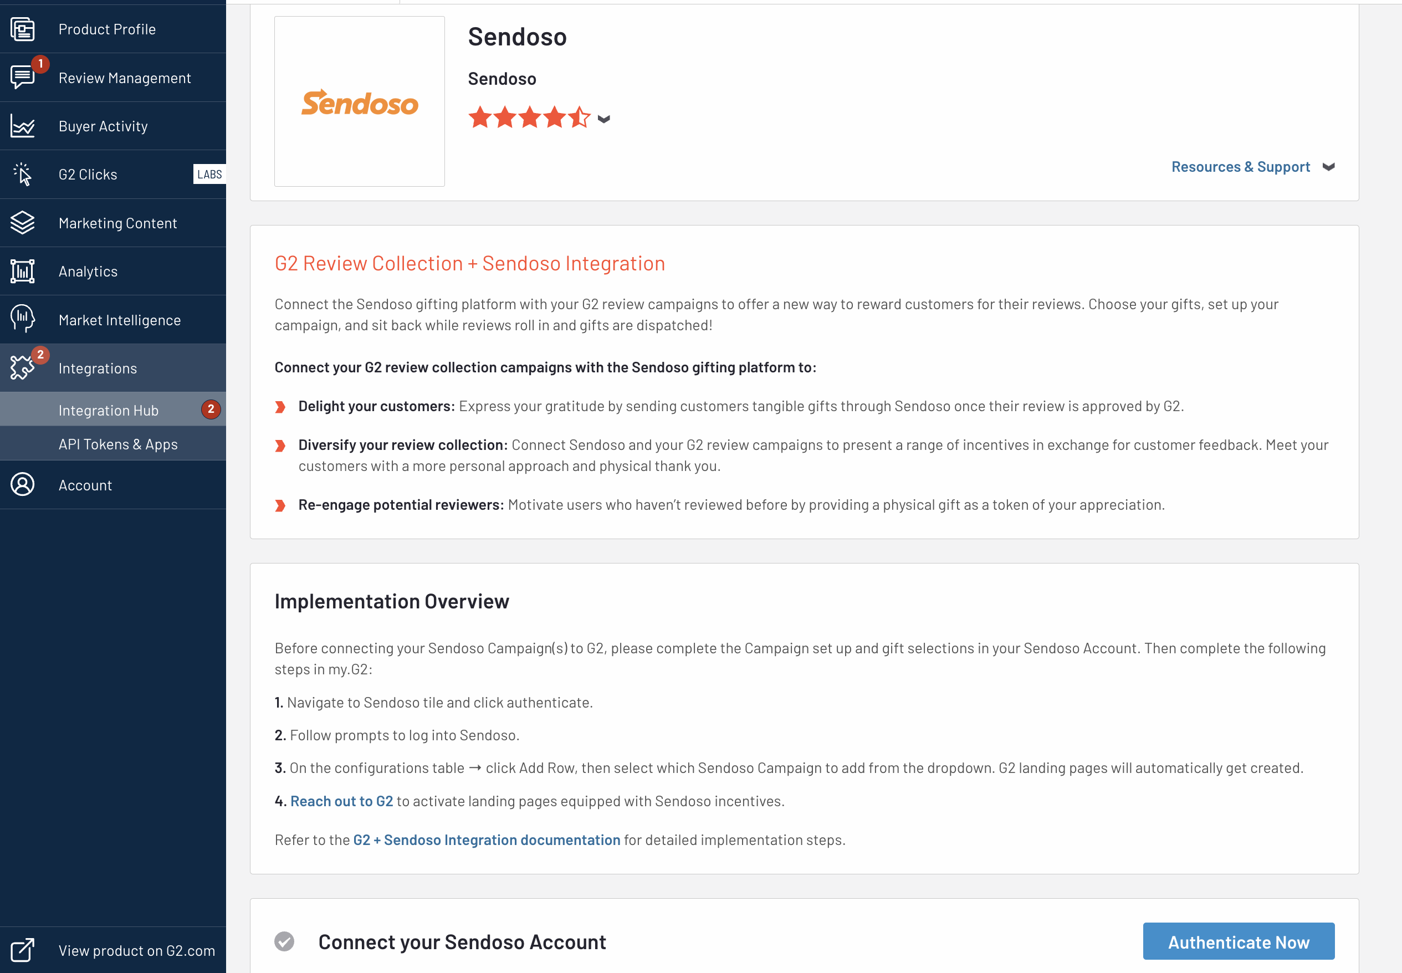
Task: Open the Reach out to G2 link
Action: [341, 801]
